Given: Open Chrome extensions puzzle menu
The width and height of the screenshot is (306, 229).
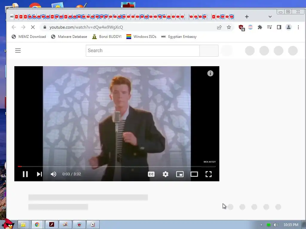Looking at the screenshot, I should pos(260,27).
